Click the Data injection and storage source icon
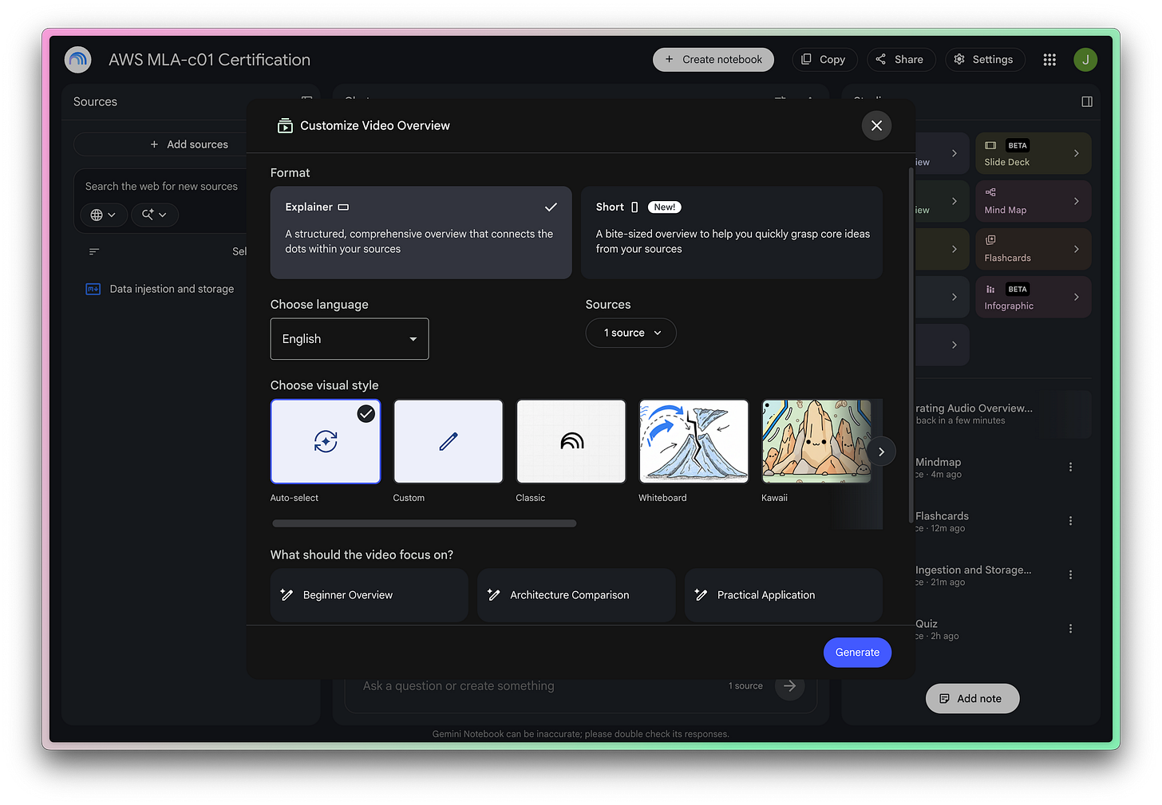Screen dimensions: 1162x805 [93, 289]
